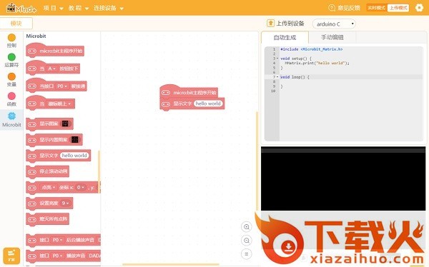Pick the 显示图案 block by its icon
Image resolution: width=429 pixels, height=267 pixels.
(32, 124)
